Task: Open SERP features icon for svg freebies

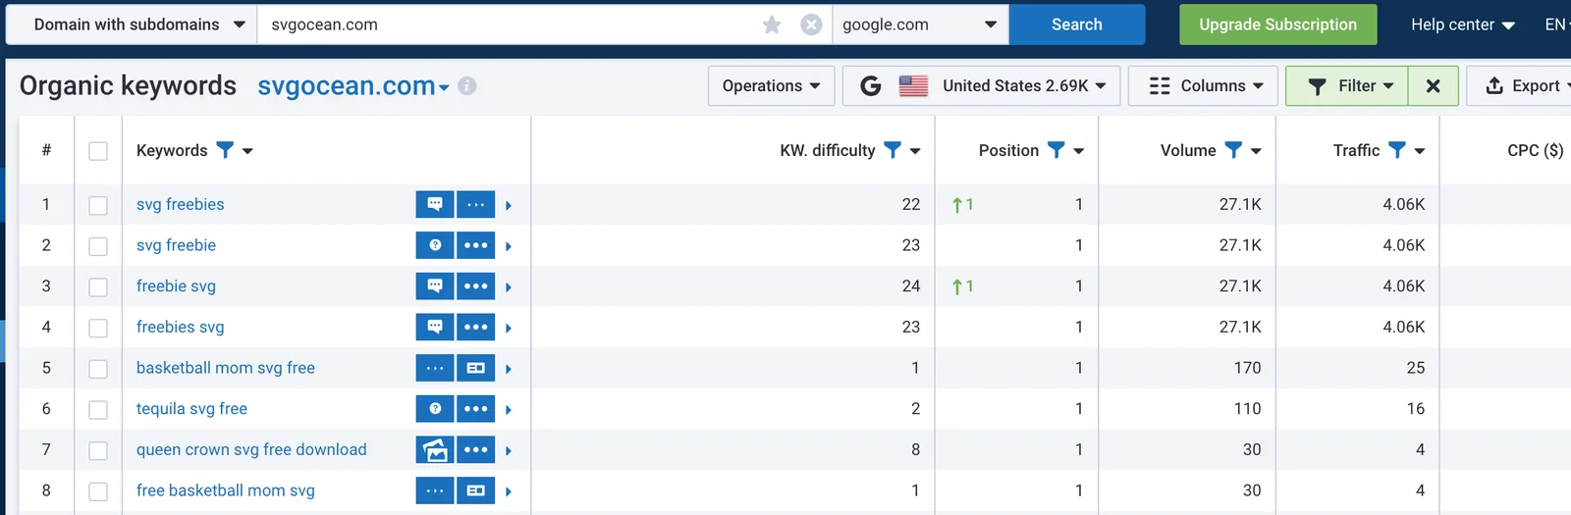Action: (435, 204)
